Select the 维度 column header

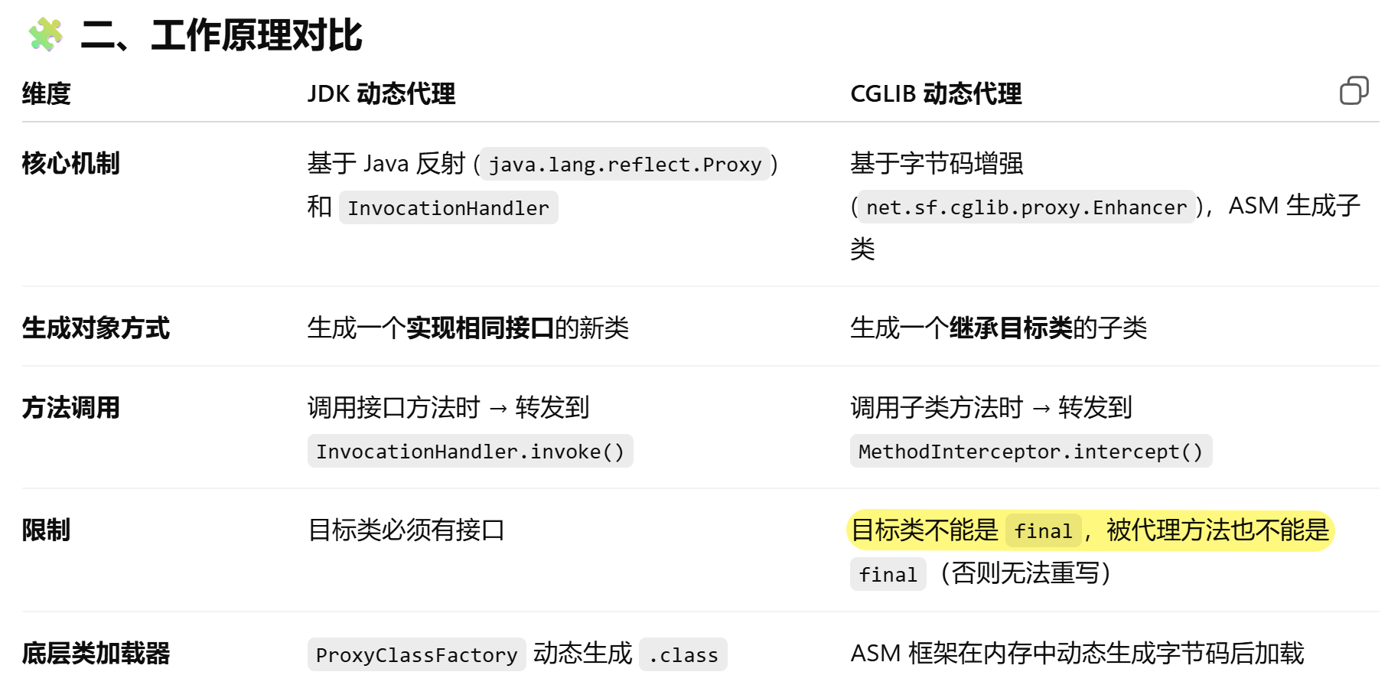pyautogui.click(x=47, y=94)
